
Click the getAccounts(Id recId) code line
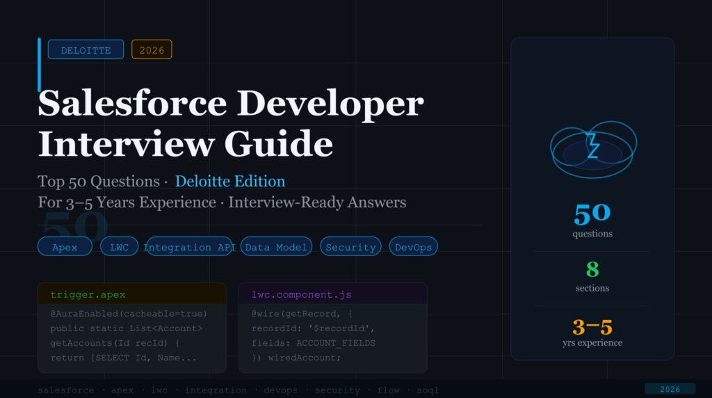tap(115, 342)
